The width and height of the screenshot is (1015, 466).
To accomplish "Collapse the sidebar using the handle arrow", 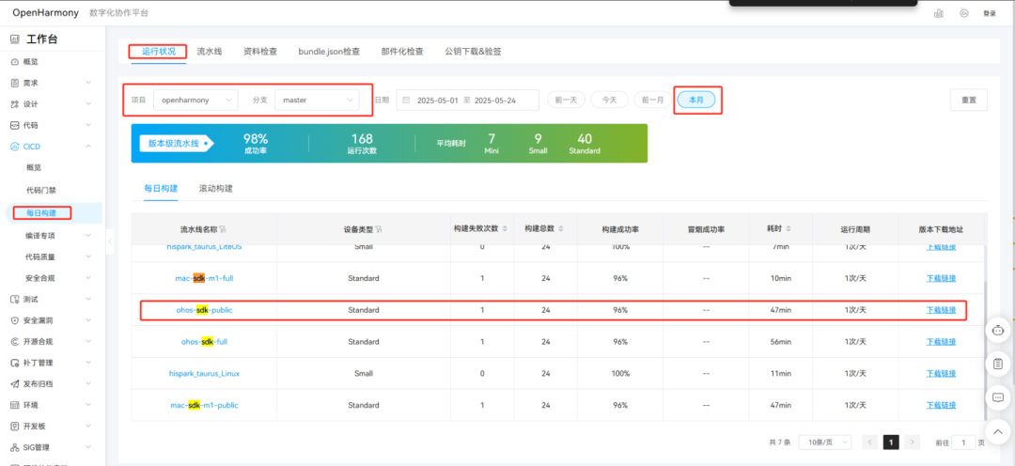I will [x=109, y=241].
